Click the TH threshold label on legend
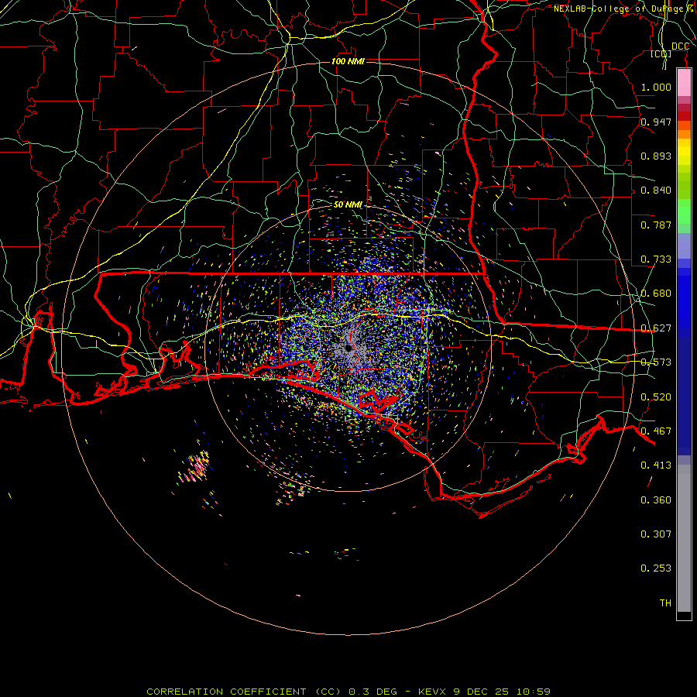The image size is (697, 697). (665, 603)
